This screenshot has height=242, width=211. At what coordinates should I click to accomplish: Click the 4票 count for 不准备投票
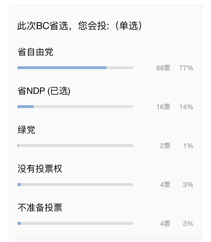165,223
